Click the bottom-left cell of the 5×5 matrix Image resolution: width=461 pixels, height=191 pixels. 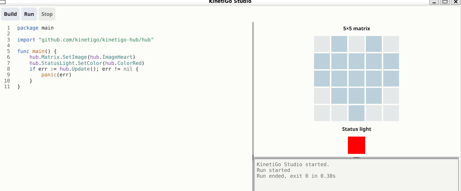point(322,113)
